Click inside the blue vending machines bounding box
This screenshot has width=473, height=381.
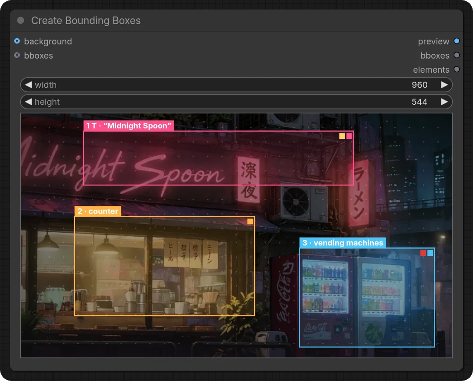coord(367,297)
